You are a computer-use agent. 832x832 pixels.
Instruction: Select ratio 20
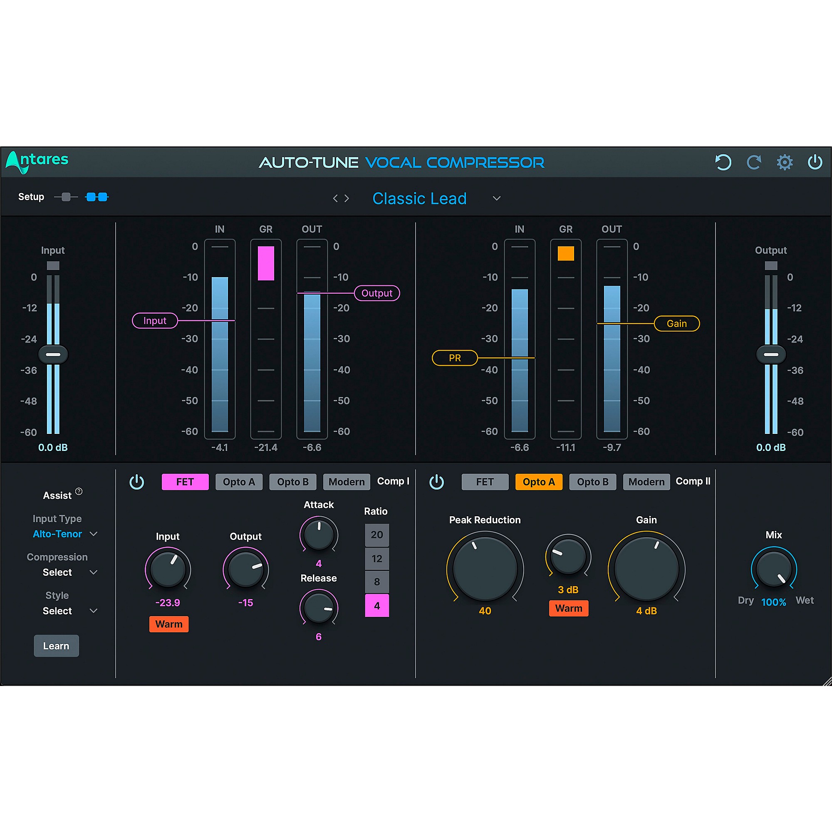click(377, 535)
